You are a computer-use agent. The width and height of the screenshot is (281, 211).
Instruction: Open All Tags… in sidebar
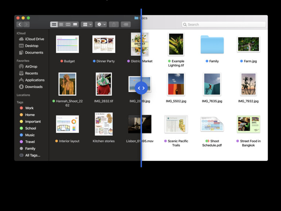point(30,155)
